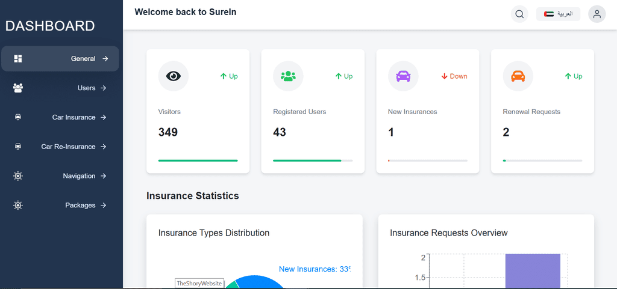Click the General grid icon in sidebar
Screen dimensions: 617x289
[18, 59]
